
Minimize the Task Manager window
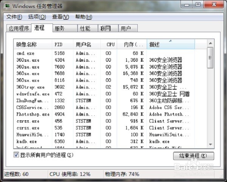pyautogui.click(x=187, y=5)
